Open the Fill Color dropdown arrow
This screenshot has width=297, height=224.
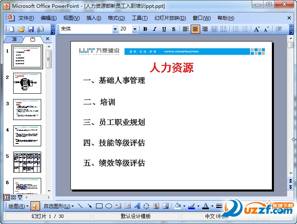pyautogui.click(x=184, y=206)
